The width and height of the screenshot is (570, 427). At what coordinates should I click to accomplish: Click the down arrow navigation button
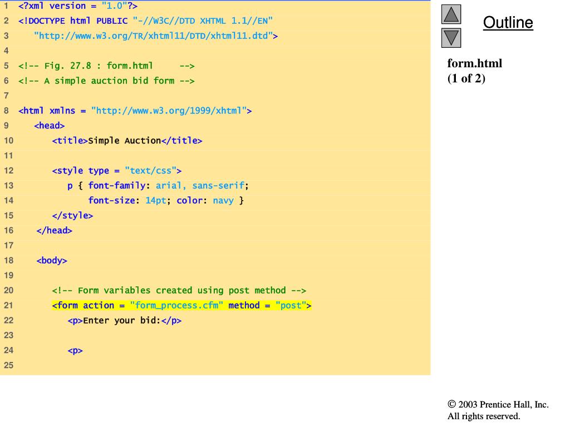(x=451, y=38)
